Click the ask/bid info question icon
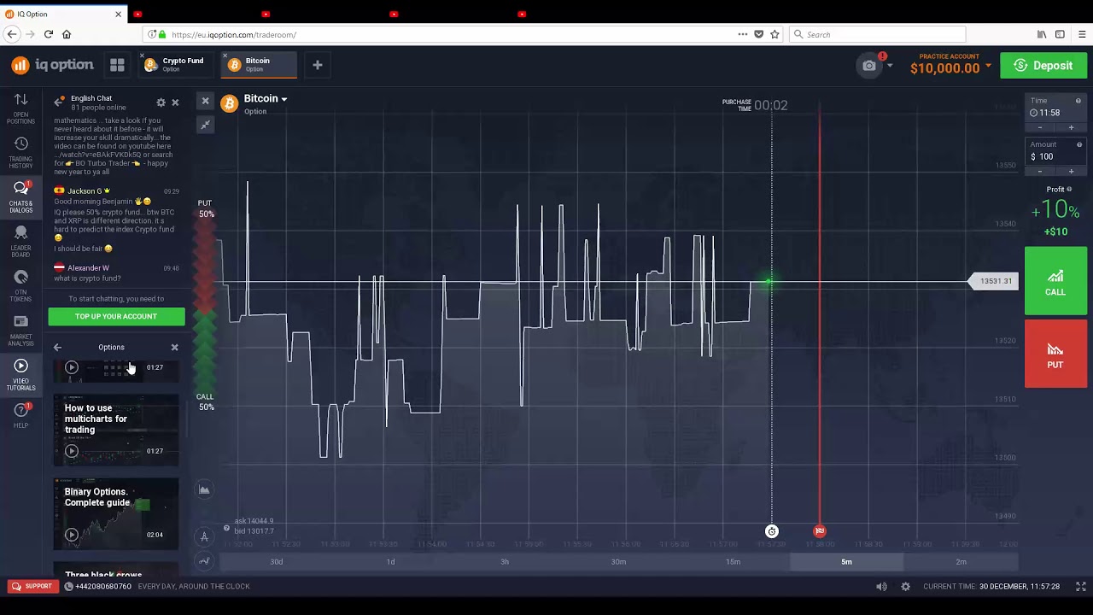The image size is (1093, 615). (x=226, y=528)
